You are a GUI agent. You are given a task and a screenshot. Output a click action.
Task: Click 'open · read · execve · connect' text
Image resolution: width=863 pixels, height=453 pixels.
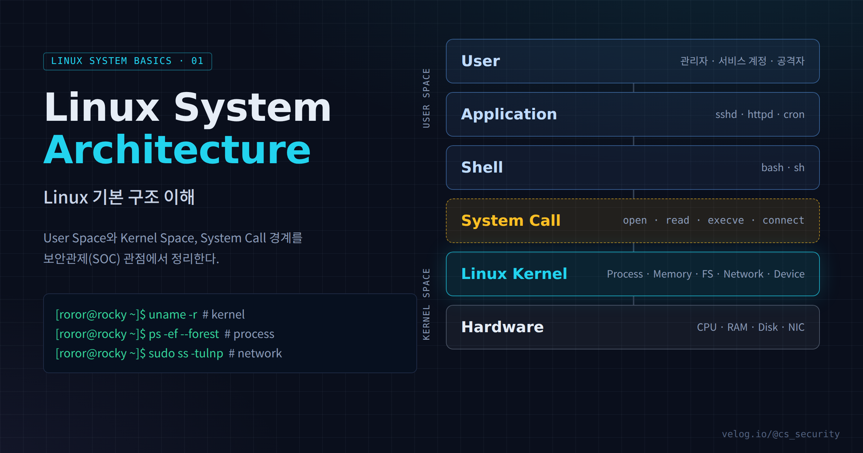click(x=713, y=220)
